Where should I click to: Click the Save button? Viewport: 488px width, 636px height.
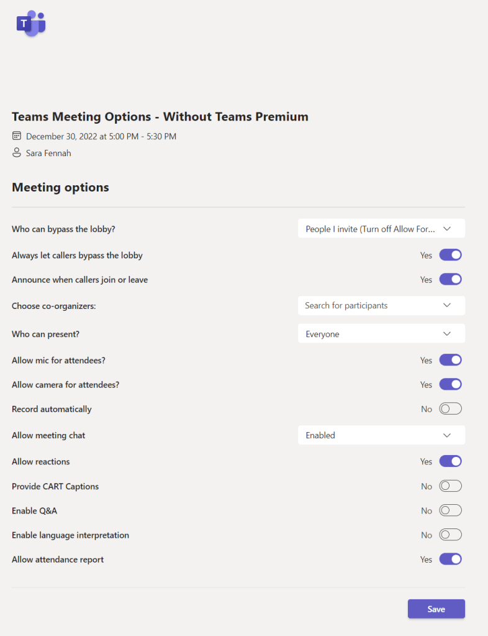[436, 609]
